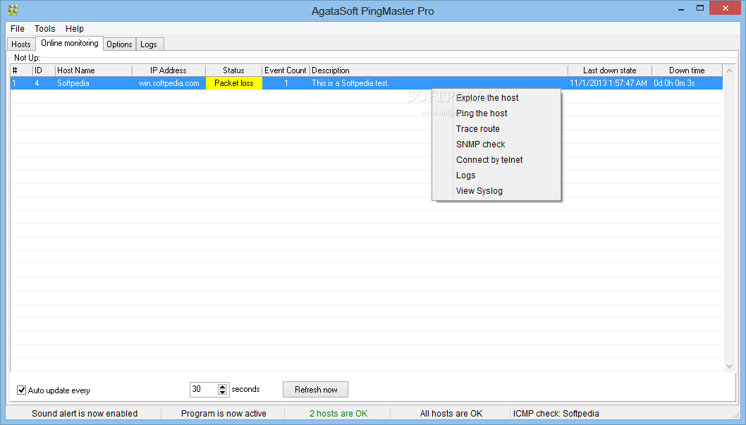The width and height of the screenshot is (746, 425).
Task: Sort by Down time column header
Action: [x=687, y=70]
